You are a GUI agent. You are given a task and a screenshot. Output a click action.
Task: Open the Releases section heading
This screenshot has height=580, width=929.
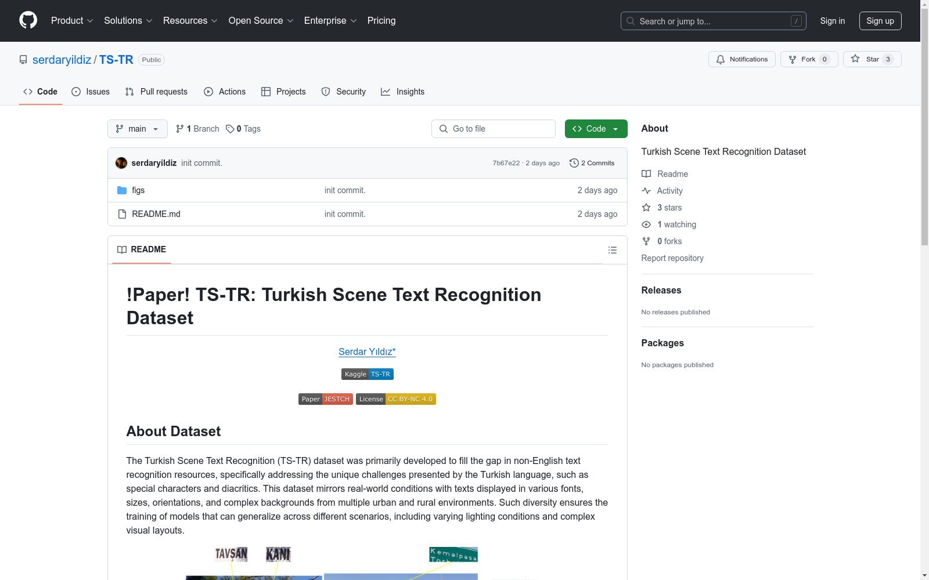click(x=661, y=291)
